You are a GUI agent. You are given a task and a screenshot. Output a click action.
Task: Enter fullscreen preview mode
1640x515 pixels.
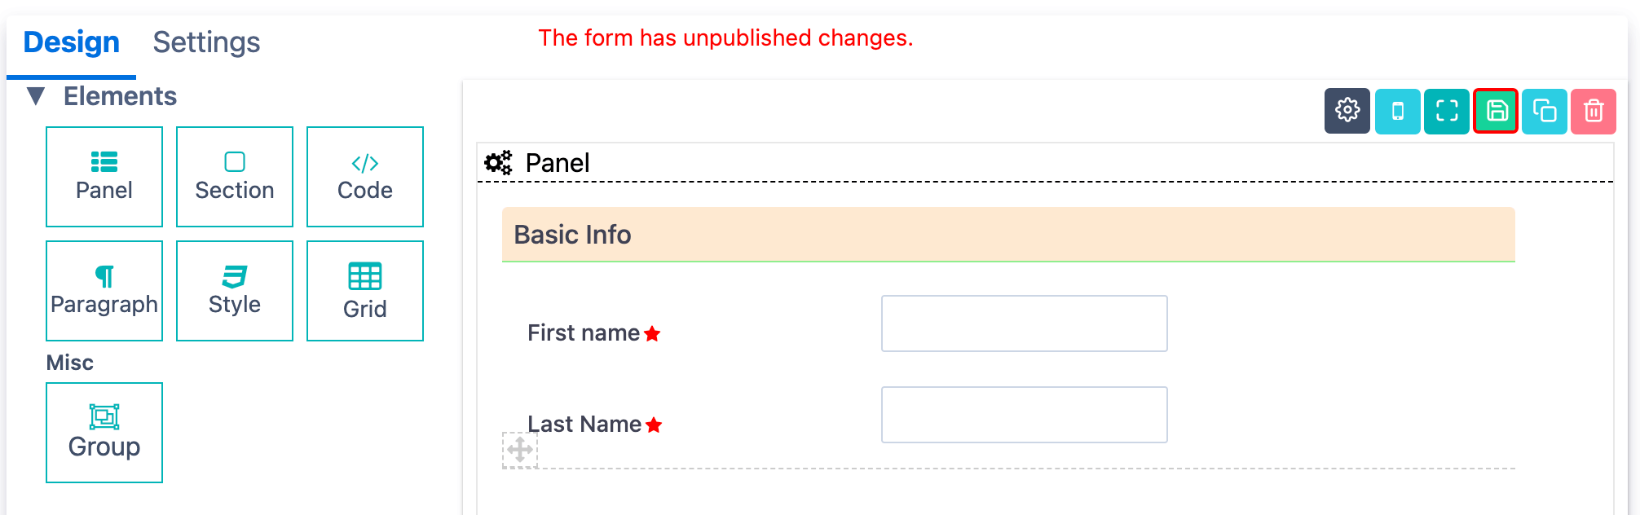click(1446, 112)
